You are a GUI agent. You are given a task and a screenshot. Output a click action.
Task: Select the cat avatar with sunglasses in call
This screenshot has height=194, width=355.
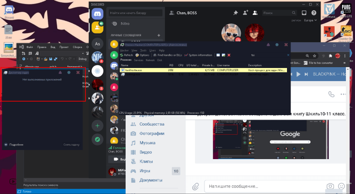(231, 33)
